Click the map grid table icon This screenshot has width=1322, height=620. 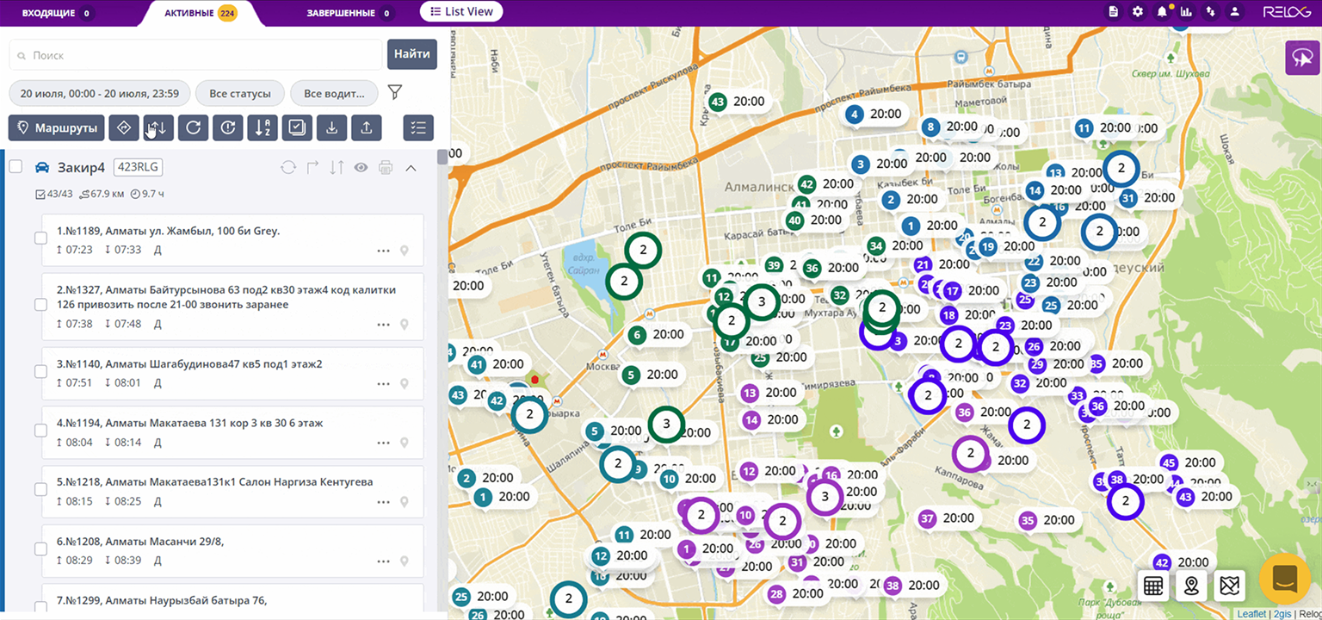click(1153, 586)
